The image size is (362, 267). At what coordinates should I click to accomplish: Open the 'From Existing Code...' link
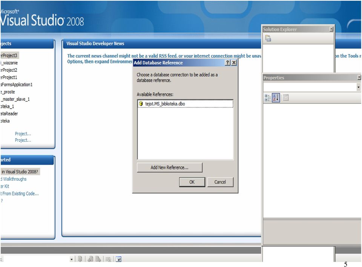(x=20, y=193)
